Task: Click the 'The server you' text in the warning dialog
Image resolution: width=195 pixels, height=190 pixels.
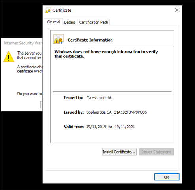Action: pyautogui.click(x=30, y=53)
